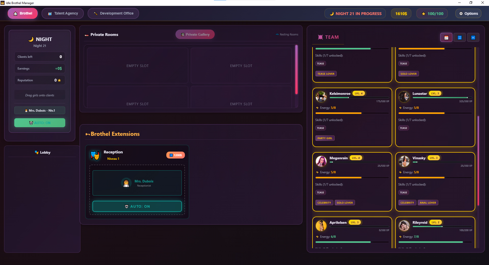
Task: Click Vinasky's ANAL LOVER trait tag
Action: [428, 203]
